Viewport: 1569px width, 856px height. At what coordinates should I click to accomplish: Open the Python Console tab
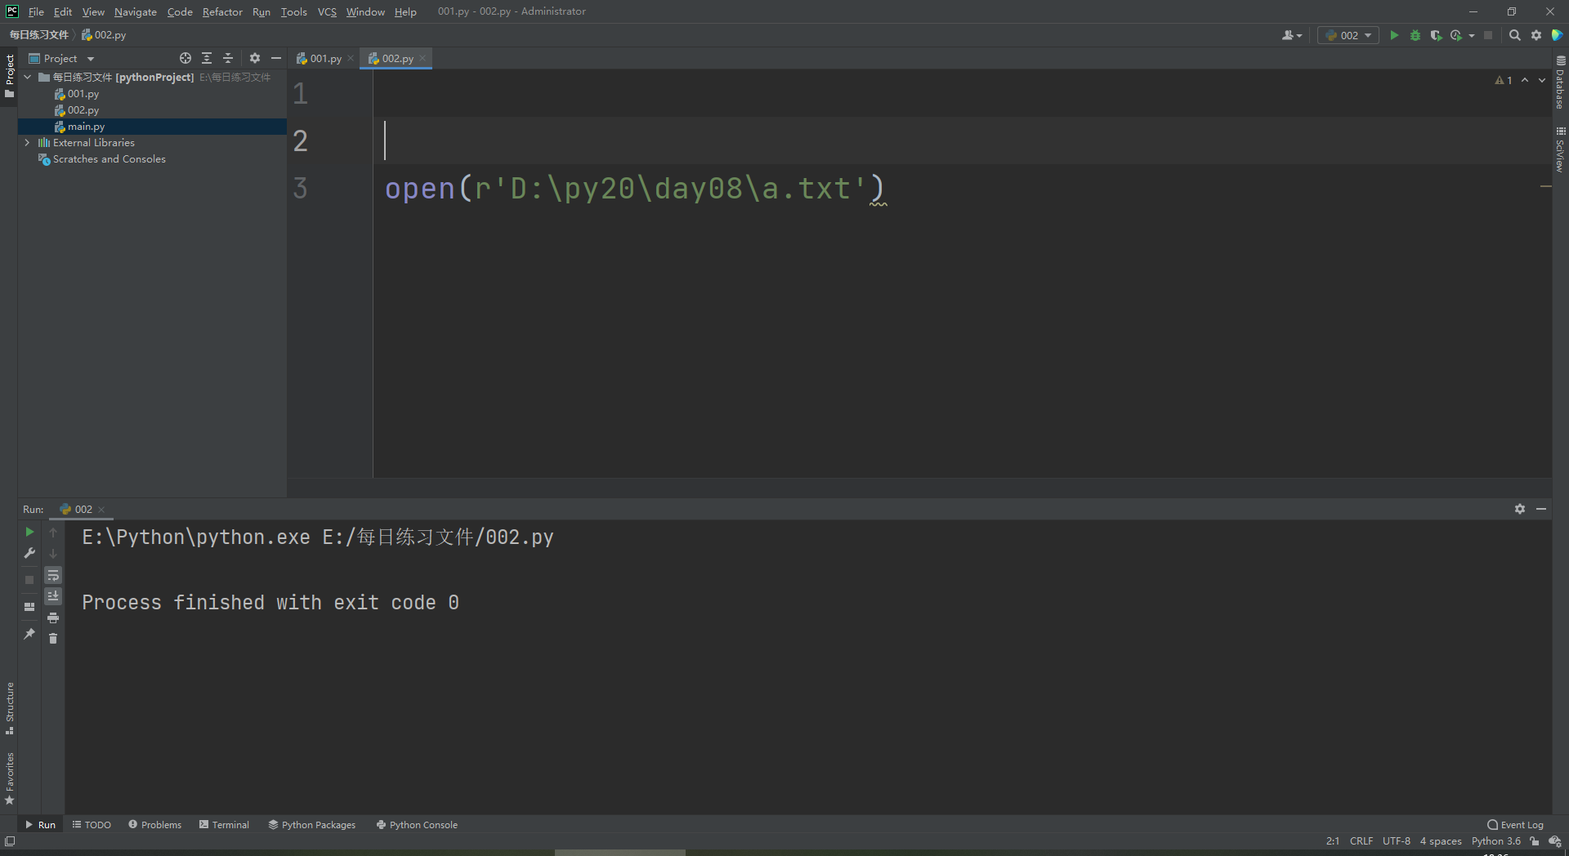[x=417, y=825]
